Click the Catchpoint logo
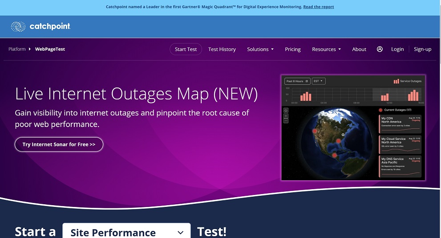 click(40, 26)
